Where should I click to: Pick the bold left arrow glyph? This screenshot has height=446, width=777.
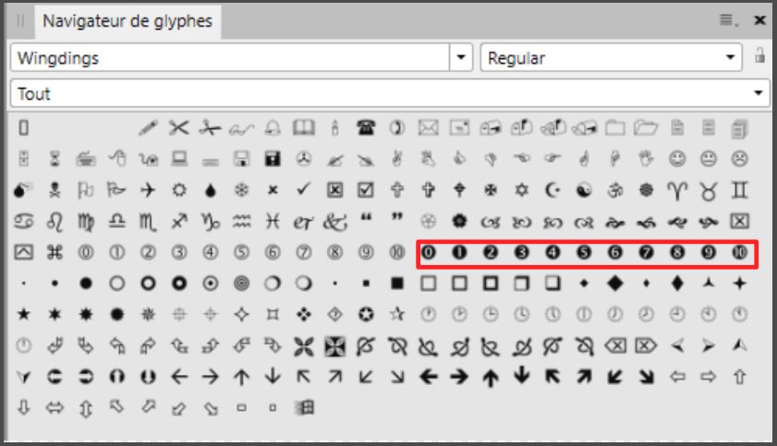428,377
